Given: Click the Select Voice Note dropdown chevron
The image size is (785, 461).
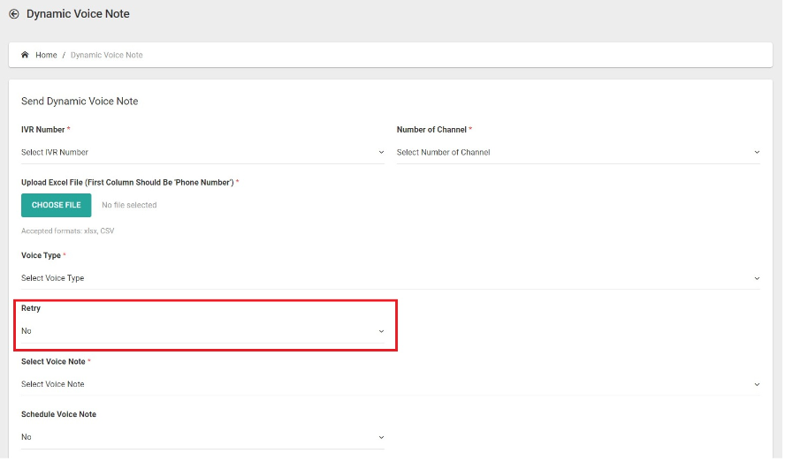Looking at the screenshot, I should pyautogui.click(x=757, y=384).
